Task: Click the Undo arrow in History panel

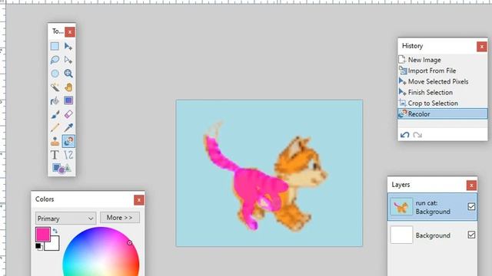Action: (405, 135)
